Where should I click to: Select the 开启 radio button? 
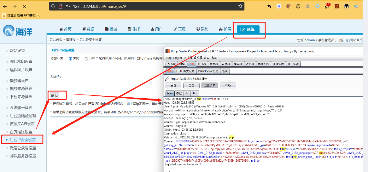tap(86, 59)
